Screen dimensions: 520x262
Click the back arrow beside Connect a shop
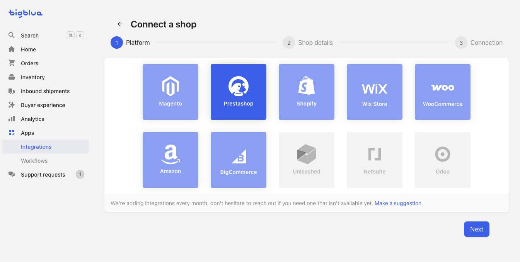[120, 24]
